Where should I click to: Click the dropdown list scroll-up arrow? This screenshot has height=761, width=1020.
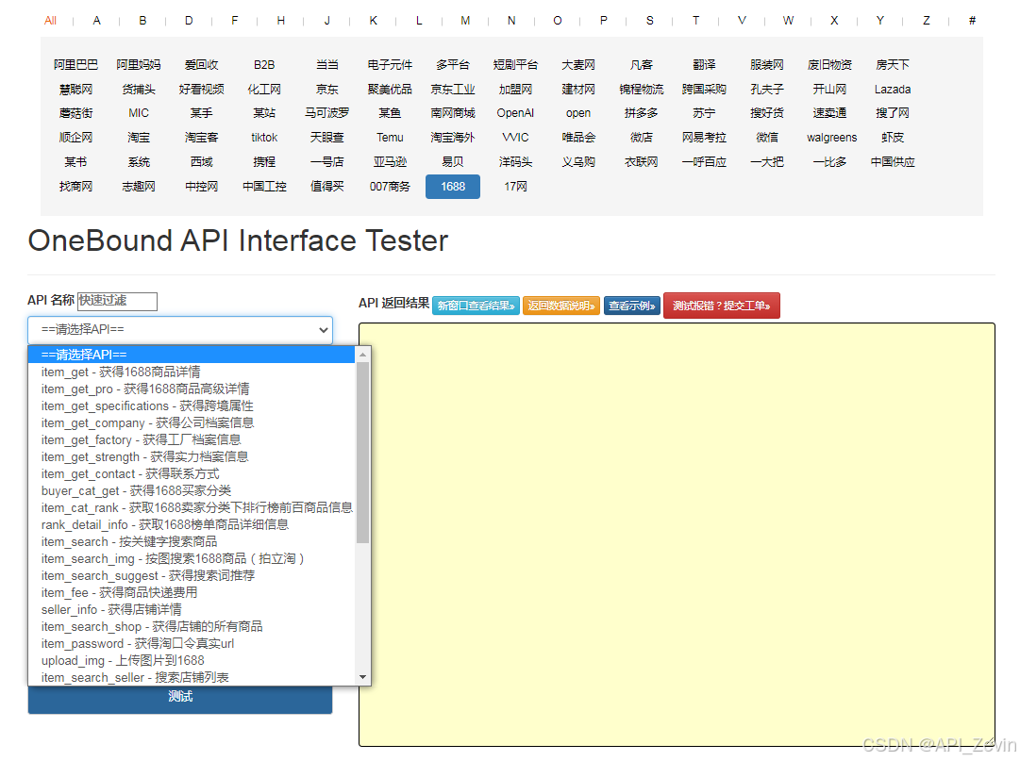[x=363, y=355]
